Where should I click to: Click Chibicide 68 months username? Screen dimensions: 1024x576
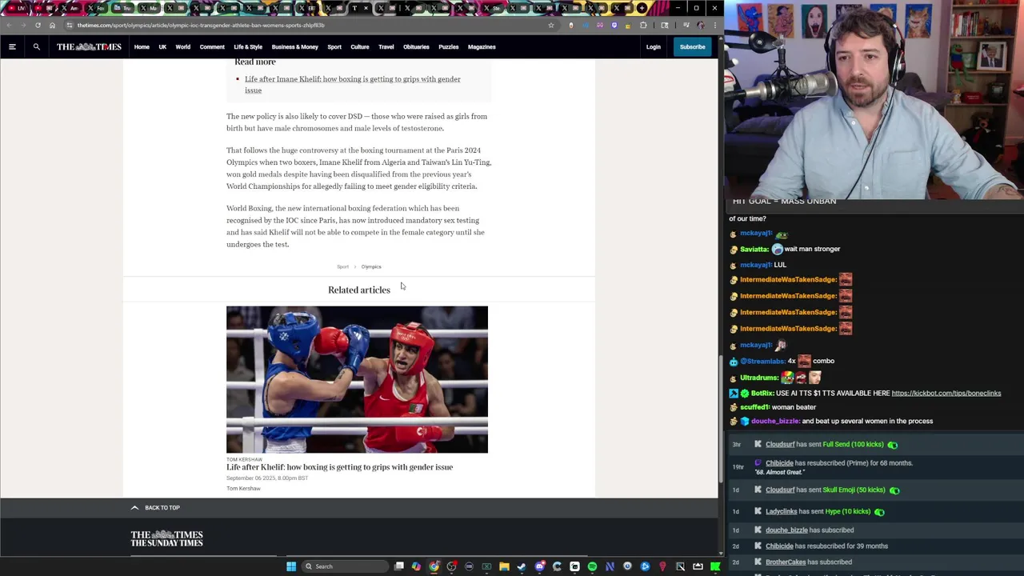coord(779,463)
